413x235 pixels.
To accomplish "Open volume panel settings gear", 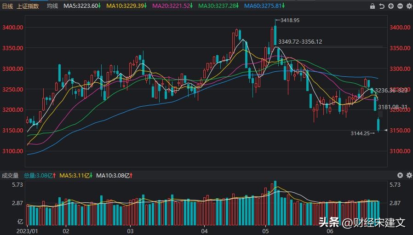I will point(408,175).
